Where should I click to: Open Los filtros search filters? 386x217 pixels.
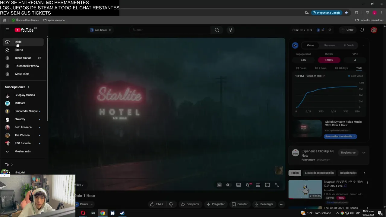click(x=101, y=30)
